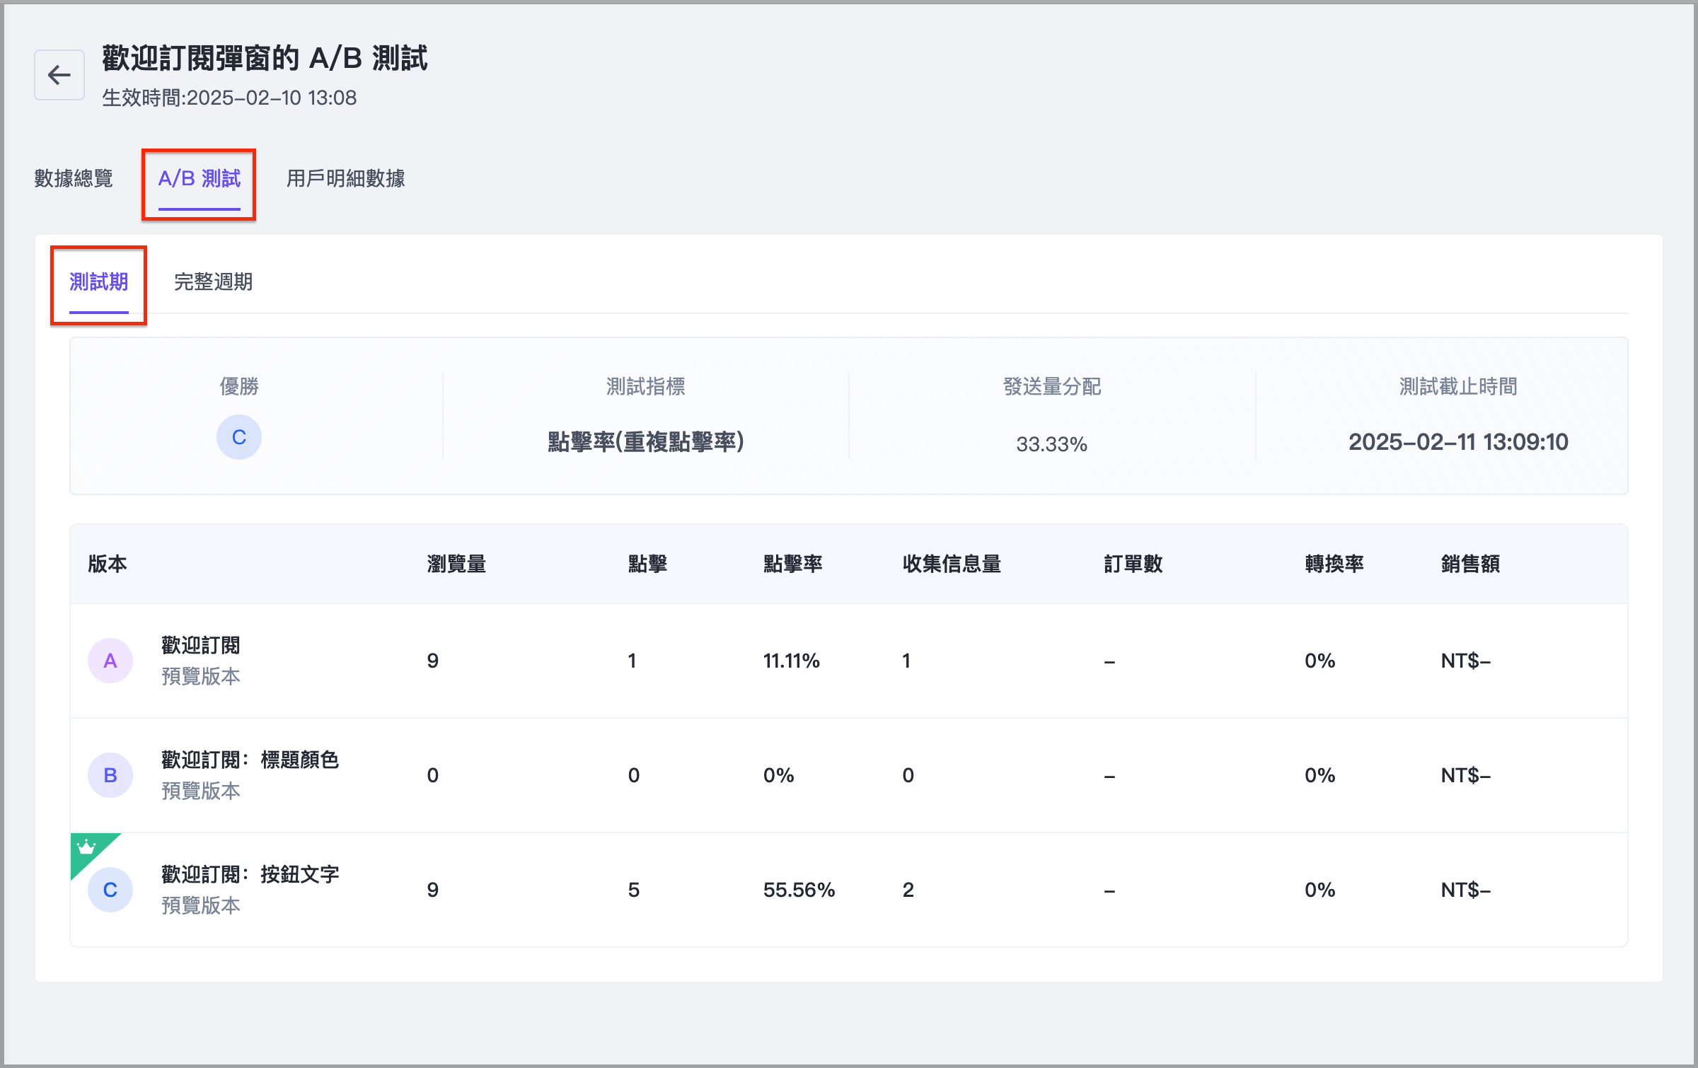Open 預覽版本 link under 標題顏色 version
This screenshot has height=1068, width=1698.
coord(201,791)
